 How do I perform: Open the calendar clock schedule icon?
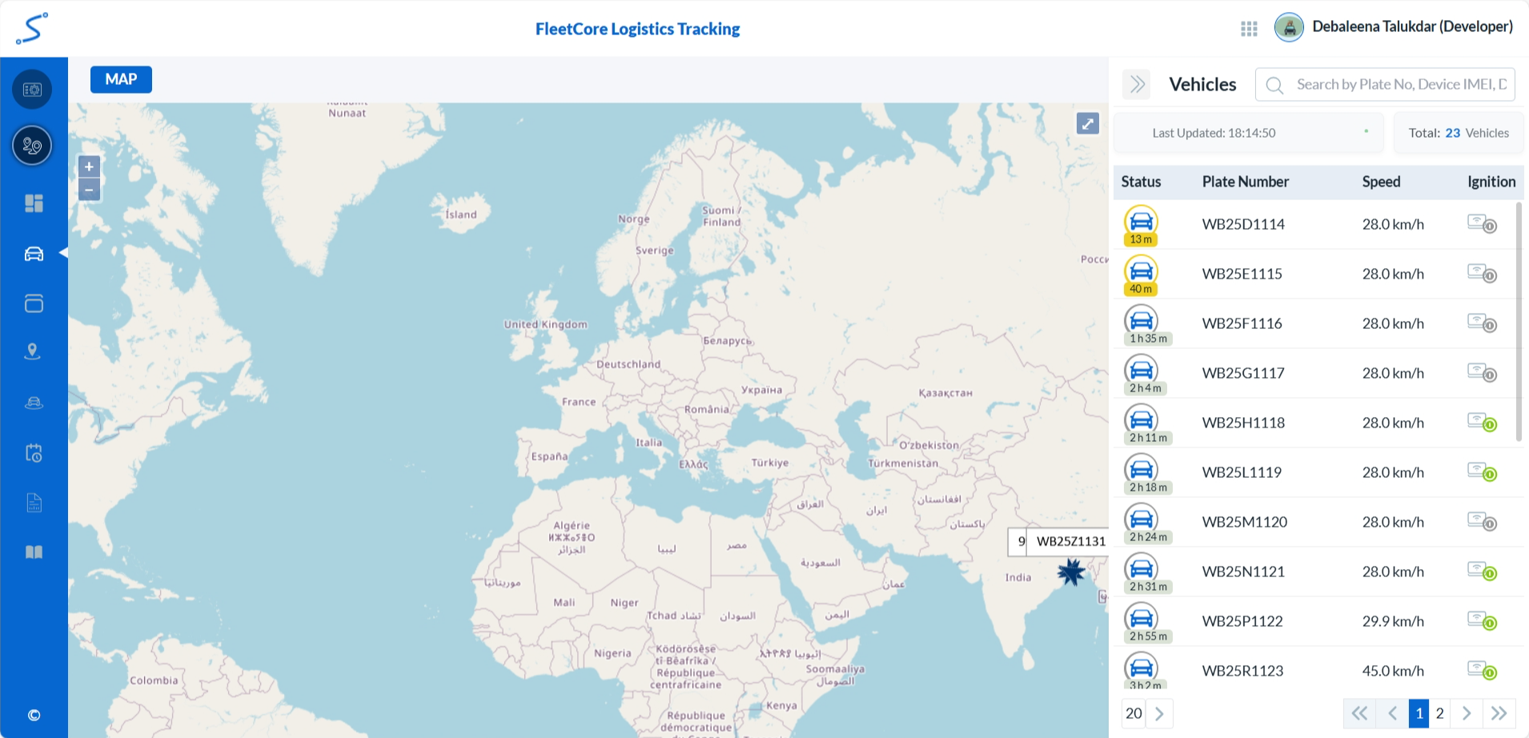tap(34, 453)
